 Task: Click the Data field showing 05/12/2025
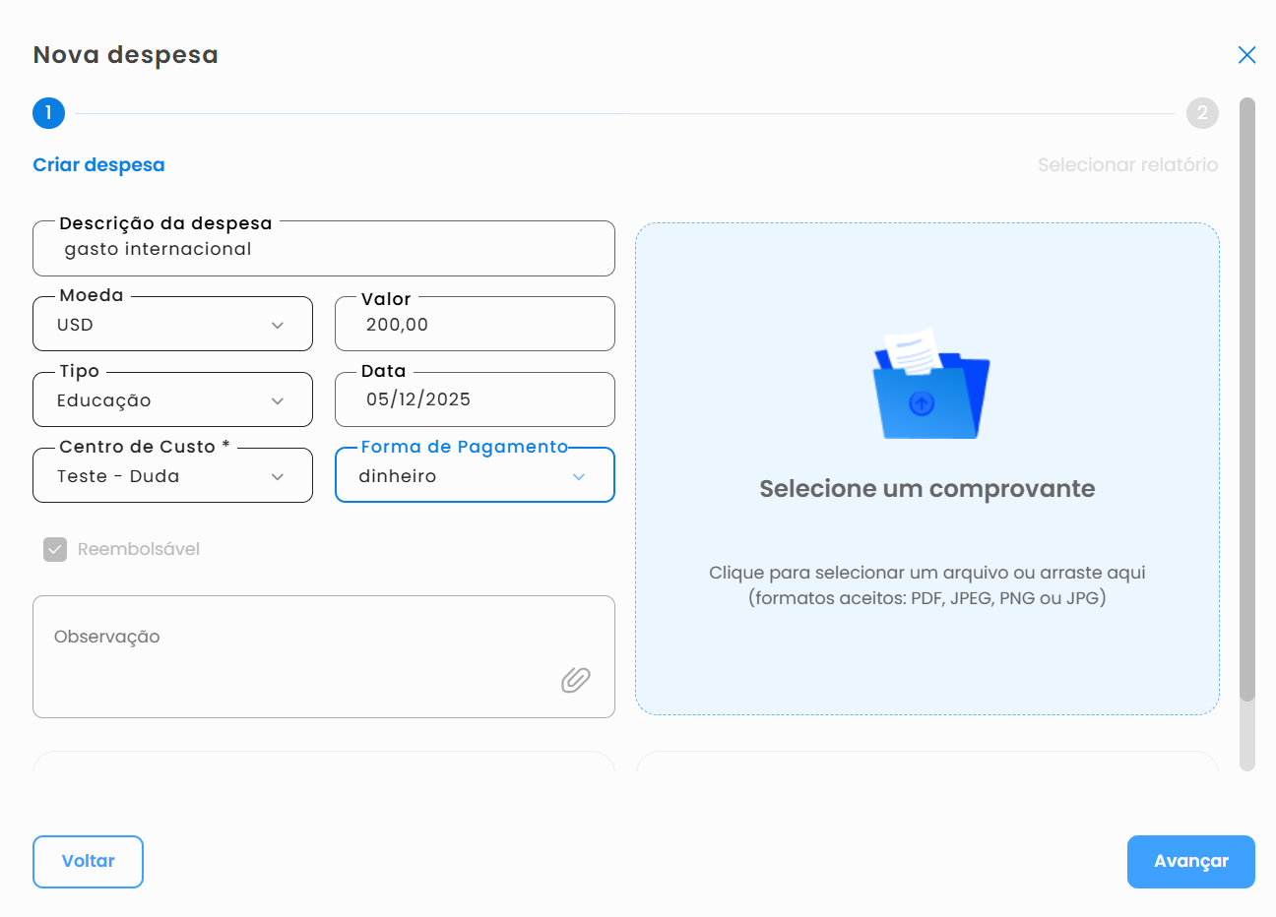pyautogui.click(x=475, y=399)
